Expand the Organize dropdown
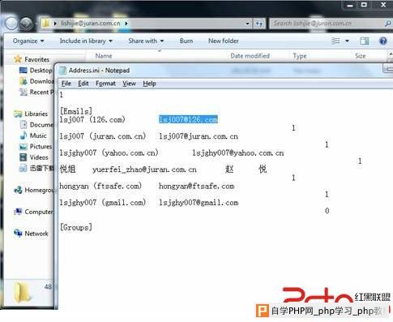The height and width of the screenshot is (322, 393). (28, 41)
